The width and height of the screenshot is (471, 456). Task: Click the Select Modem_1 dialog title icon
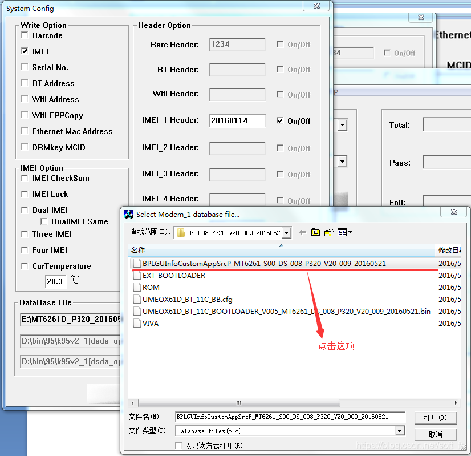[x=129, y=215]
